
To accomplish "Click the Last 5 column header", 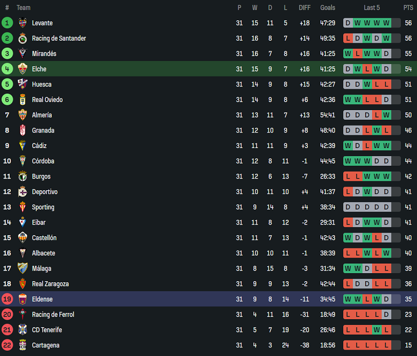I will (x=372, y=7).
